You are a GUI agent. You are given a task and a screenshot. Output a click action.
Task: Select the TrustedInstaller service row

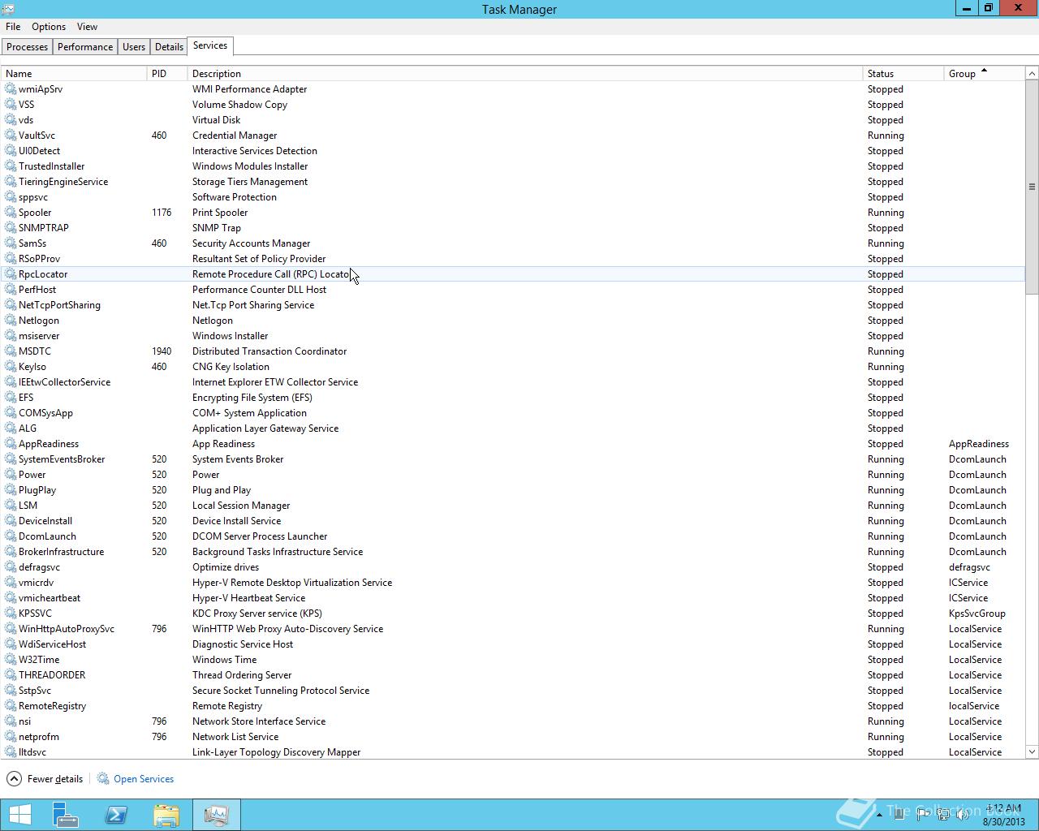coord(513,166)
